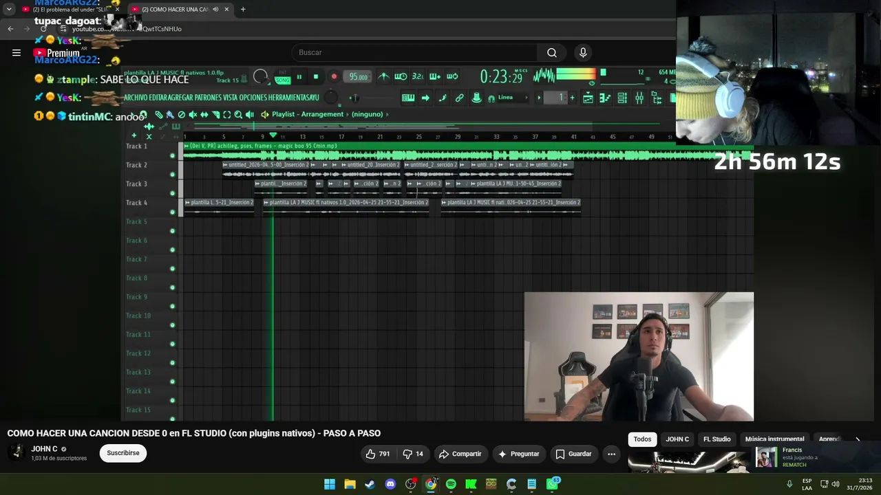Go to YouTube Premium home logo
881x495 pixels.
[x=56, y=53]
